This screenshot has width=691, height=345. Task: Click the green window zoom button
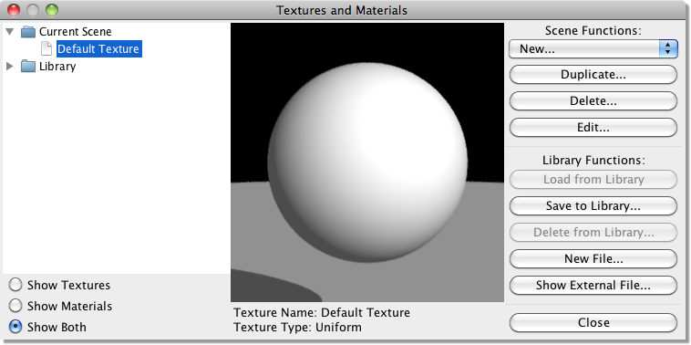[52, 10]
